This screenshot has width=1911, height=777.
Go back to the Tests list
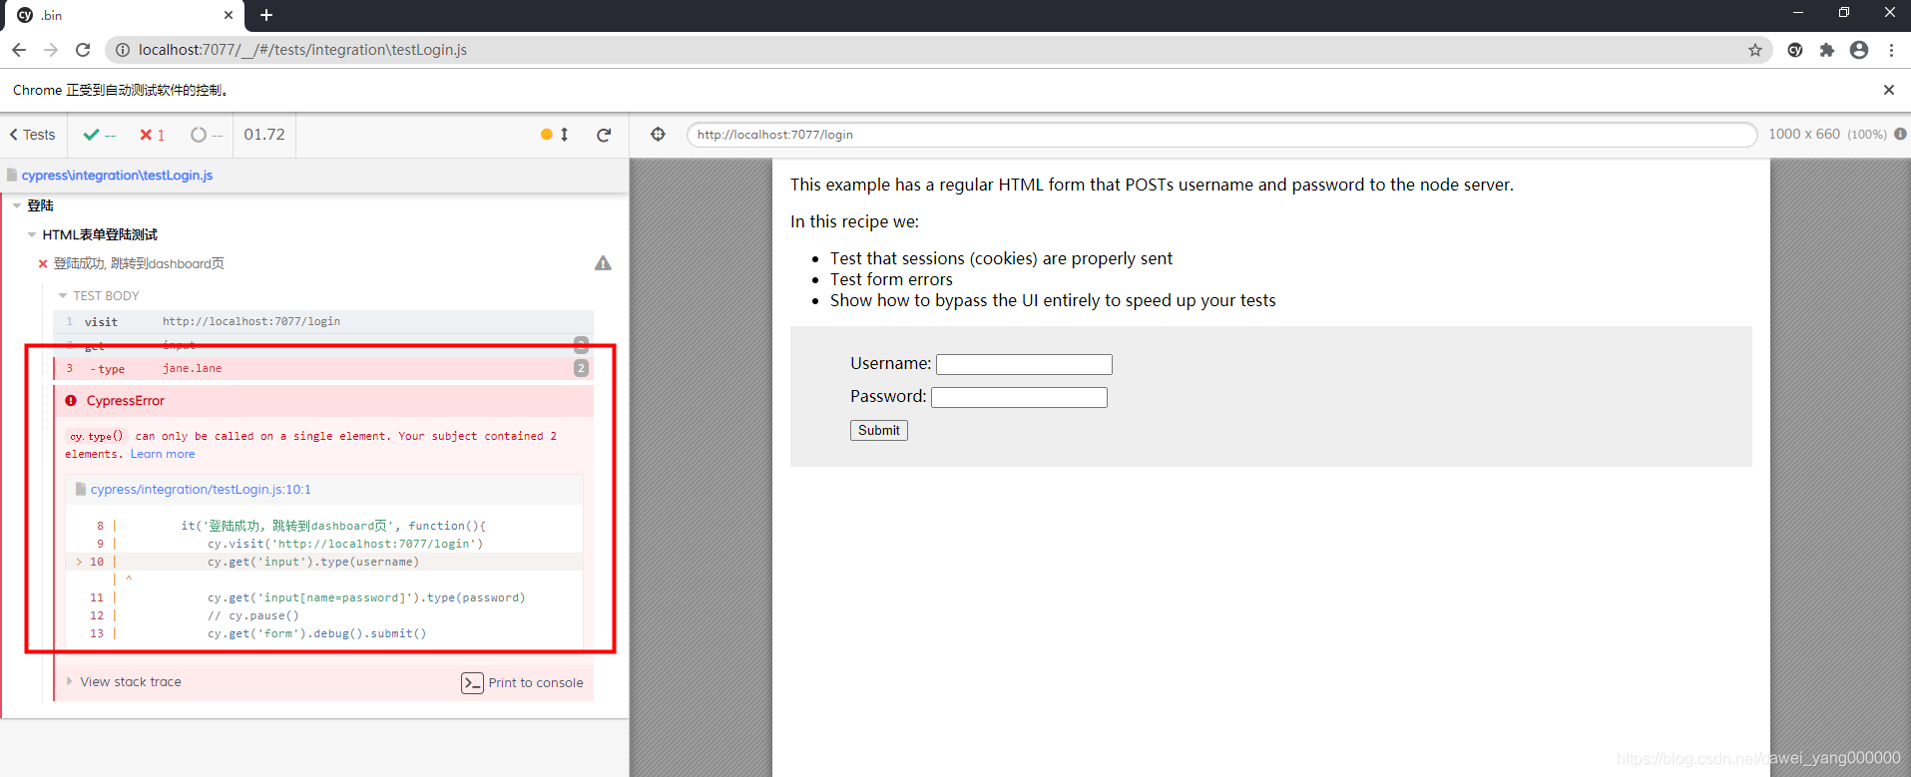33,135
